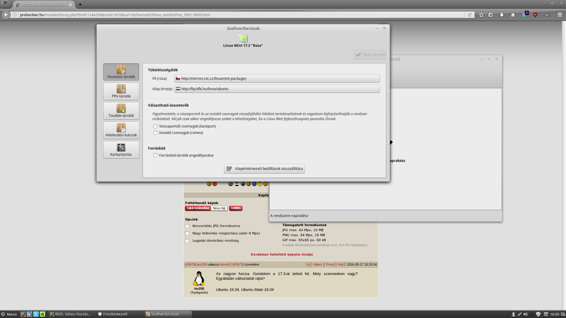The image size is (566, 318).
Task: Open the Karbantartás section
Action: click(x=121, y=150)
